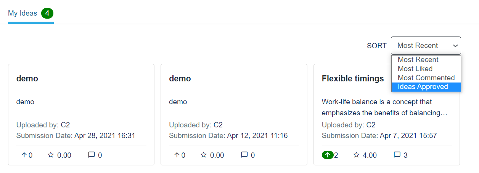
Task: Open Flexible timings idea title
Action: pos(353,79)
